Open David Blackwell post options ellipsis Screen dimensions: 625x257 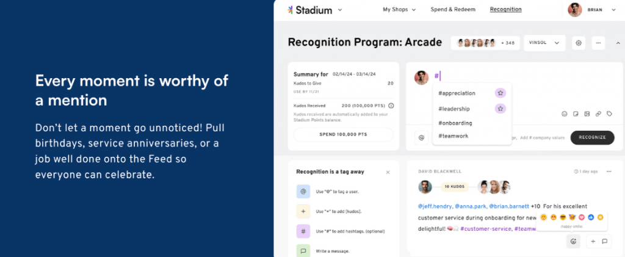[x=609, y=172]
